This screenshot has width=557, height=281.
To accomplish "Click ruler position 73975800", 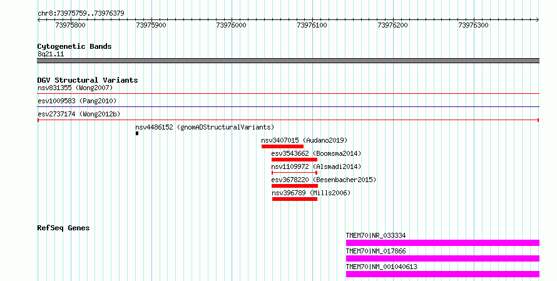I will click(70, 25).
